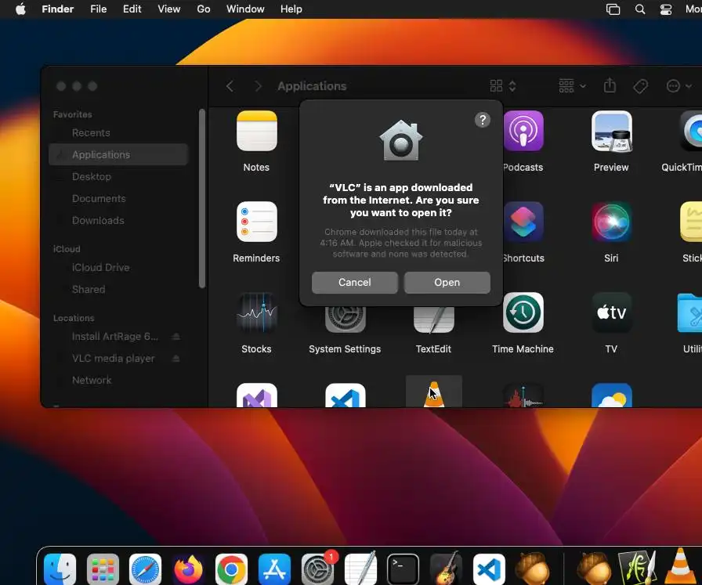Click the Tag icon in Finder toolbar

(641, 86)
